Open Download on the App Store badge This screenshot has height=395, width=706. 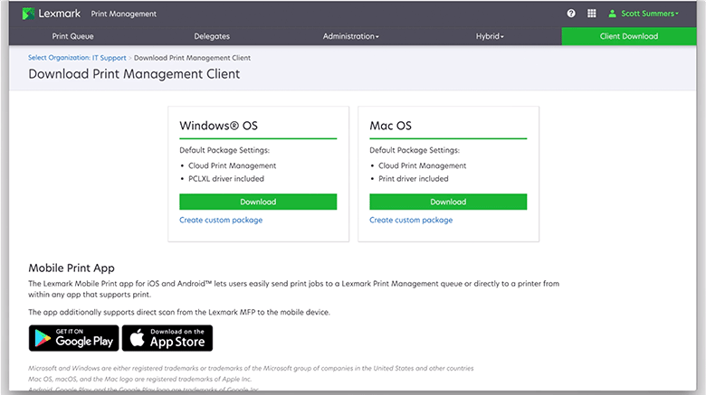tap(167, 338)
